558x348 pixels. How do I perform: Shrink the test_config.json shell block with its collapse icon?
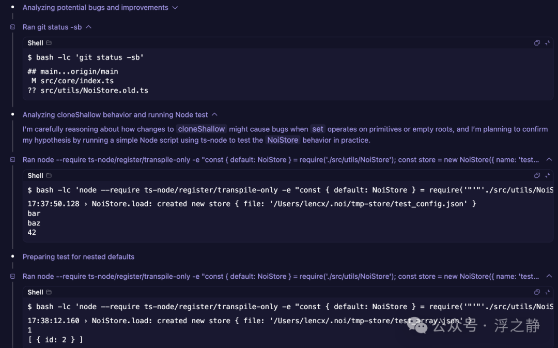coord(548,175)
